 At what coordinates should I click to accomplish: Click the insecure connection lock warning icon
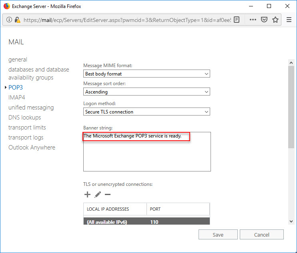pos(18,20)
